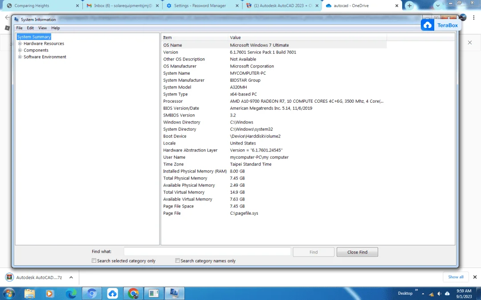Click the volume speaker tray icon
Screen dimensions: 481x300
pos(439,294)
